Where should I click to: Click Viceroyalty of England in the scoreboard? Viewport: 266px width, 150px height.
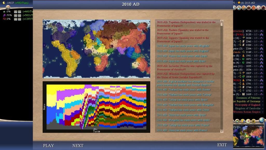248,105
